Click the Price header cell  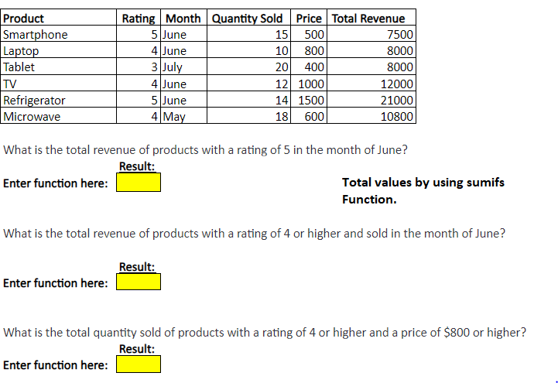[x=309, y=19]
